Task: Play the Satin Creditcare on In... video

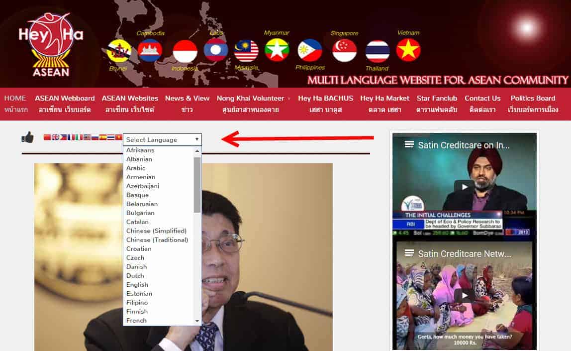Action: (x=464, y=187)
